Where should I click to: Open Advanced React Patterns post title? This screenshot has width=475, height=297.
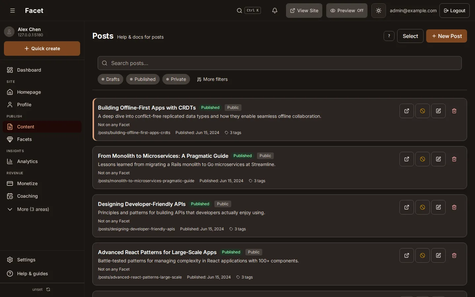coord(157,252)
